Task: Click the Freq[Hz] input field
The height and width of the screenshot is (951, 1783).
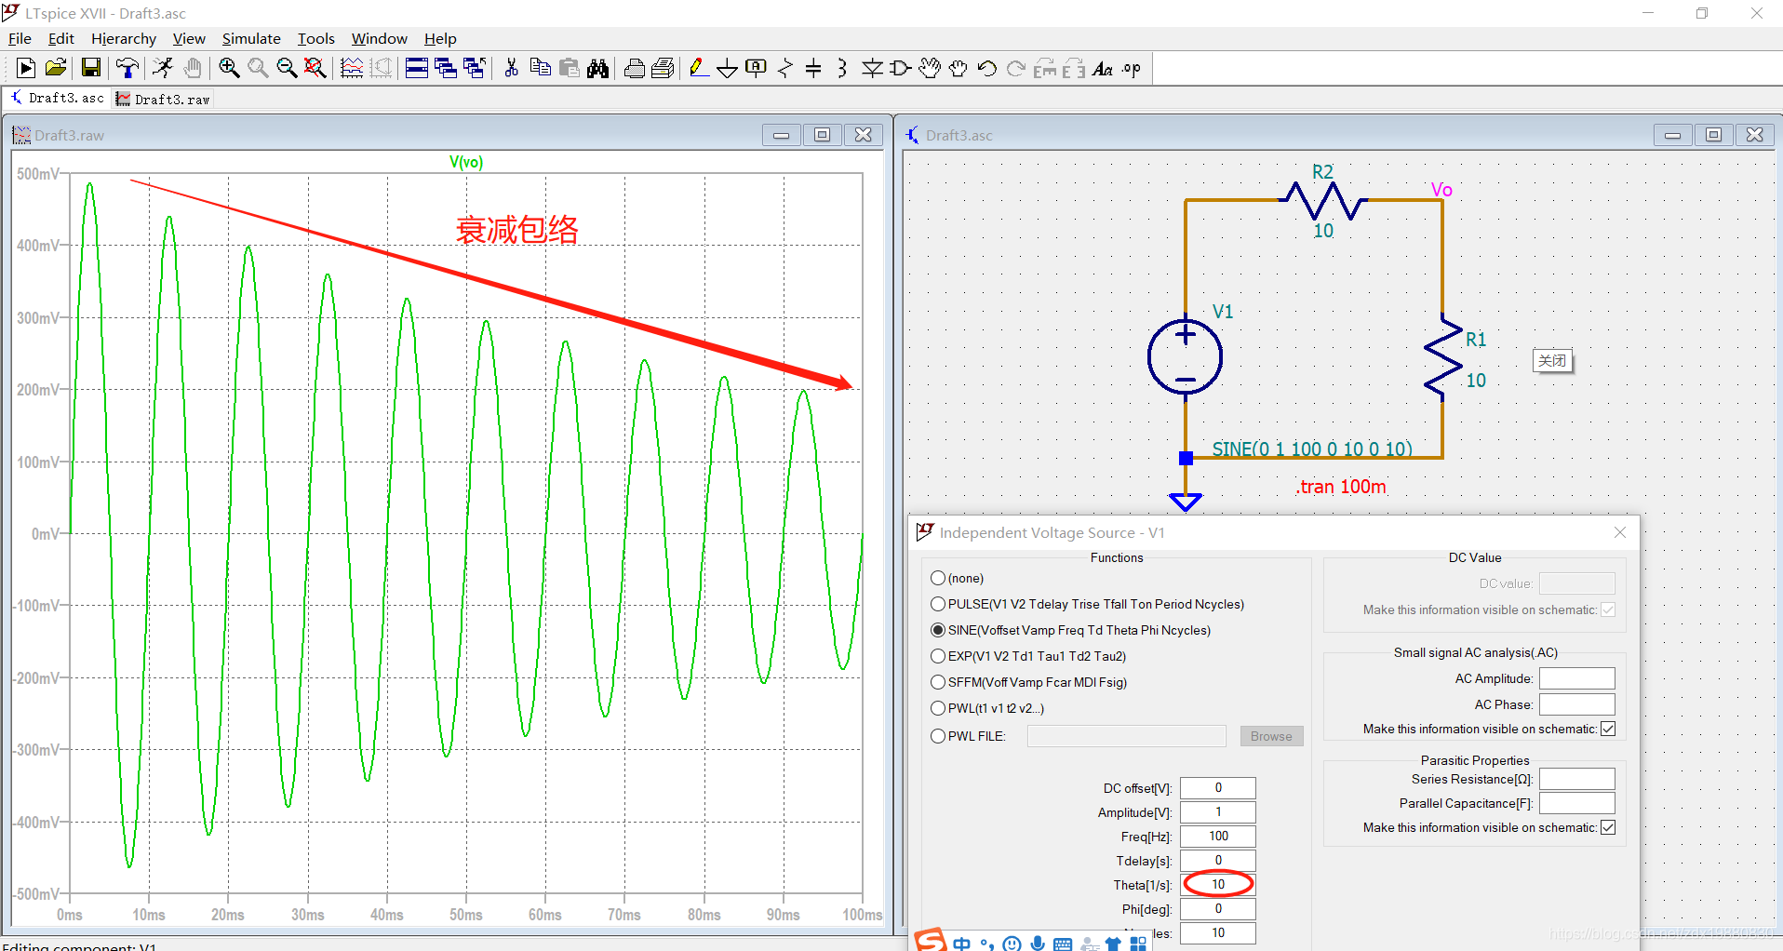Action: coord(1218,836)
